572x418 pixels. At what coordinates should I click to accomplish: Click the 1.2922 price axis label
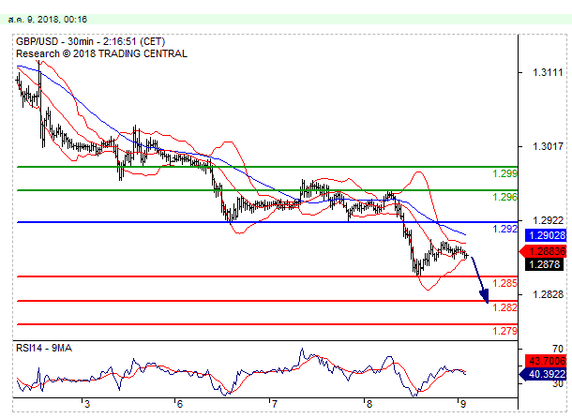point(548,220)
